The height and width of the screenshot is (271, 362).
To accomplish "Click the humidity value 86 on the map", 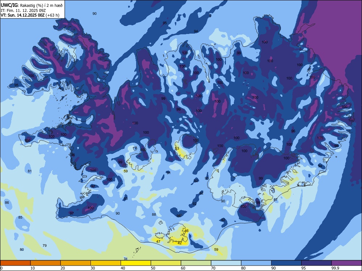I will [x=7, y=203].
